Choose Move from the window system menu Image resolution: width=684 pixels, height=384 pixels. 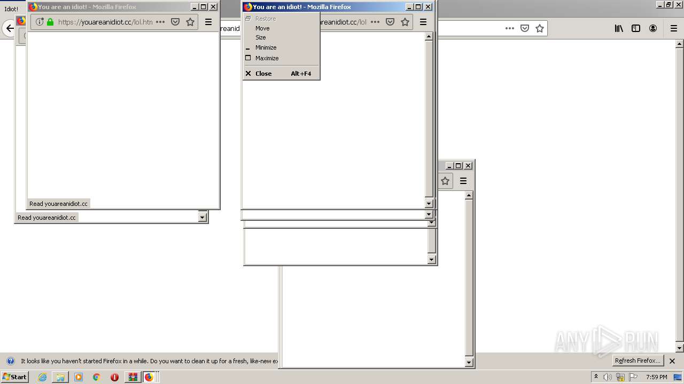pos(282,28)
